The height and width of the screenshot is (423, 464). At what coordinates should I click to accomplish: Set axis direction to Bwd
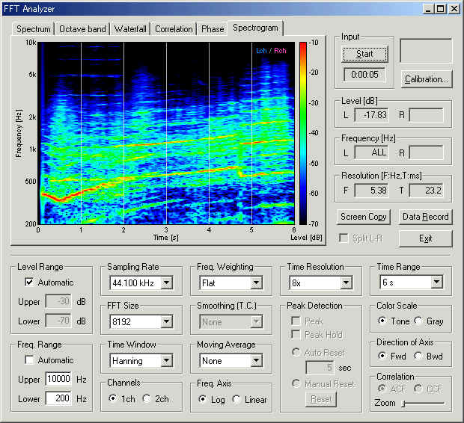[x=418, y=356]
